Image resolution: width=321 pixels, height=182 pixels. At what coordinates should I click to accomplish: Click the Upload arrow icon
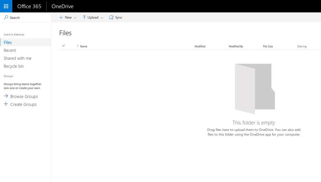(x=84, y=17)
